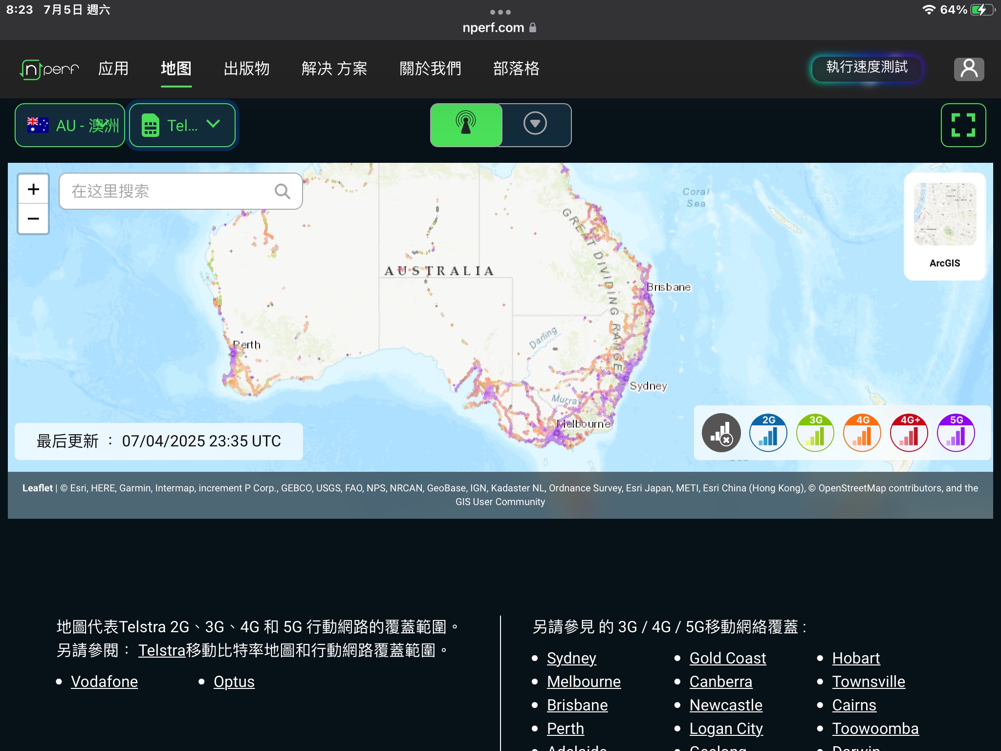This screenshot has height=751, width=1001.
Task: Click the map search input field
Action: coord(180,191)
